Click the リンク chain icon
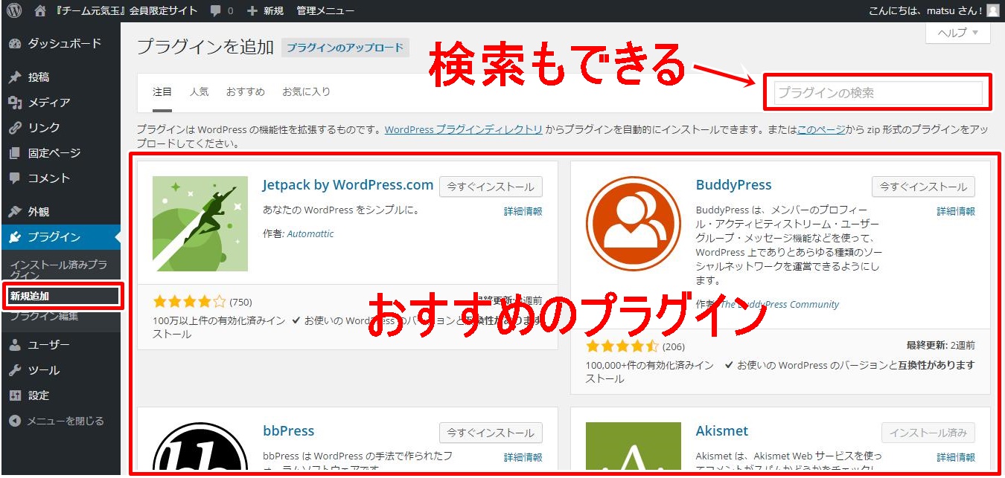Screen dimensions: 1005x478 15,128
